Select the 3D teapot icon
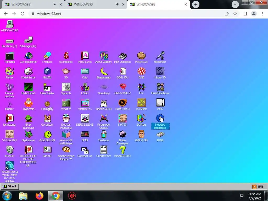 [x=66, y=71]
